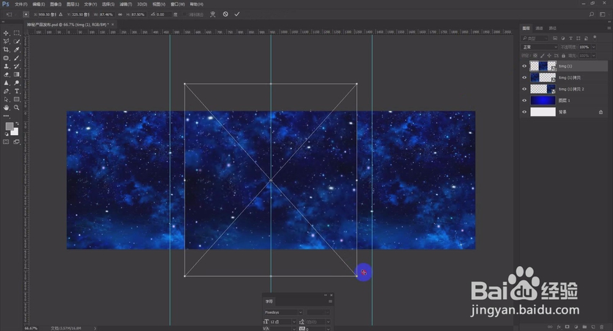This screenshot has height=331, width=613.
Task: Reset default foreground and background colors
Action: point(6,134)
